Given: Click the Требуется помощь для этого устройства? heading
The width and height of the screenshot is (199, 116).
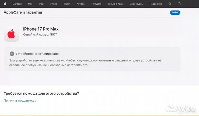Looking at the screenshot, I should point(41,94).
